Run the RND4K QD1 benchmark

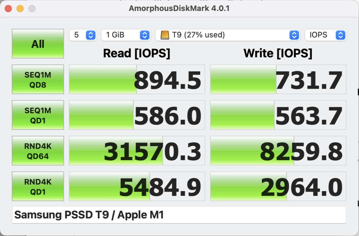point(38,186)
